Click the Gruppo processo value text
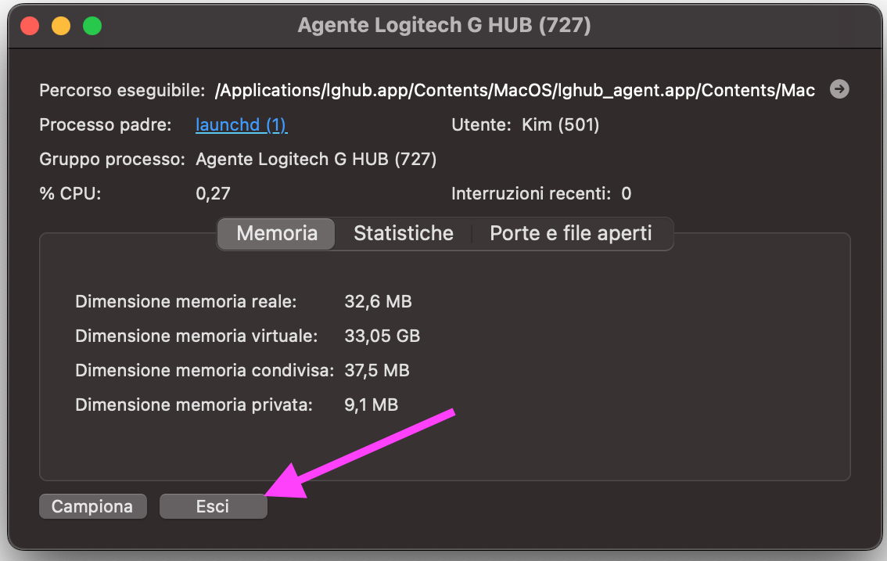887x561 pixels. tap(316, 160)
